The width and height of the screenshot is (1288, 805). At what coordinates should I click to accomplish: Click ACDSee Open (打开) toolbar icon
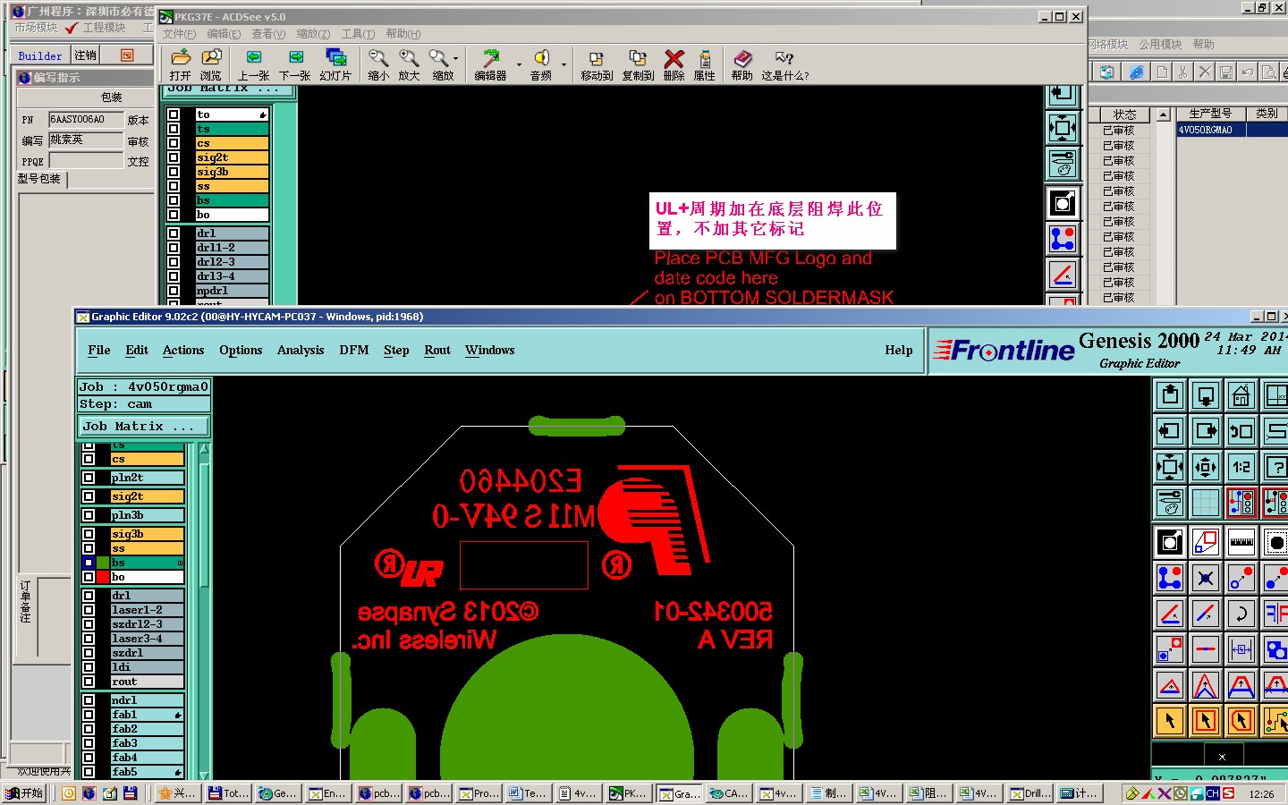point(180,64)
